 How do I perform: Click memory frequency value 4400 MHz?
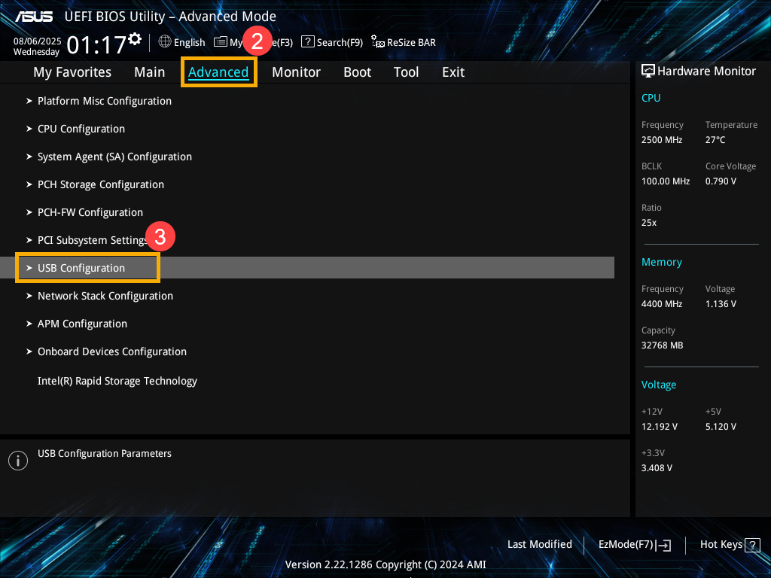[661, 304]
